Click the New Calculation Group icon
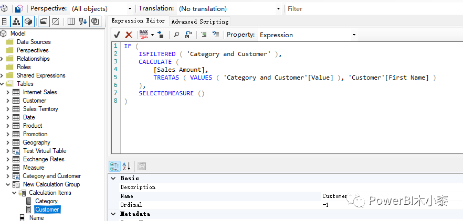Image resolution: width=463 pixels, height=221 pixels. (x=16, y=184)
